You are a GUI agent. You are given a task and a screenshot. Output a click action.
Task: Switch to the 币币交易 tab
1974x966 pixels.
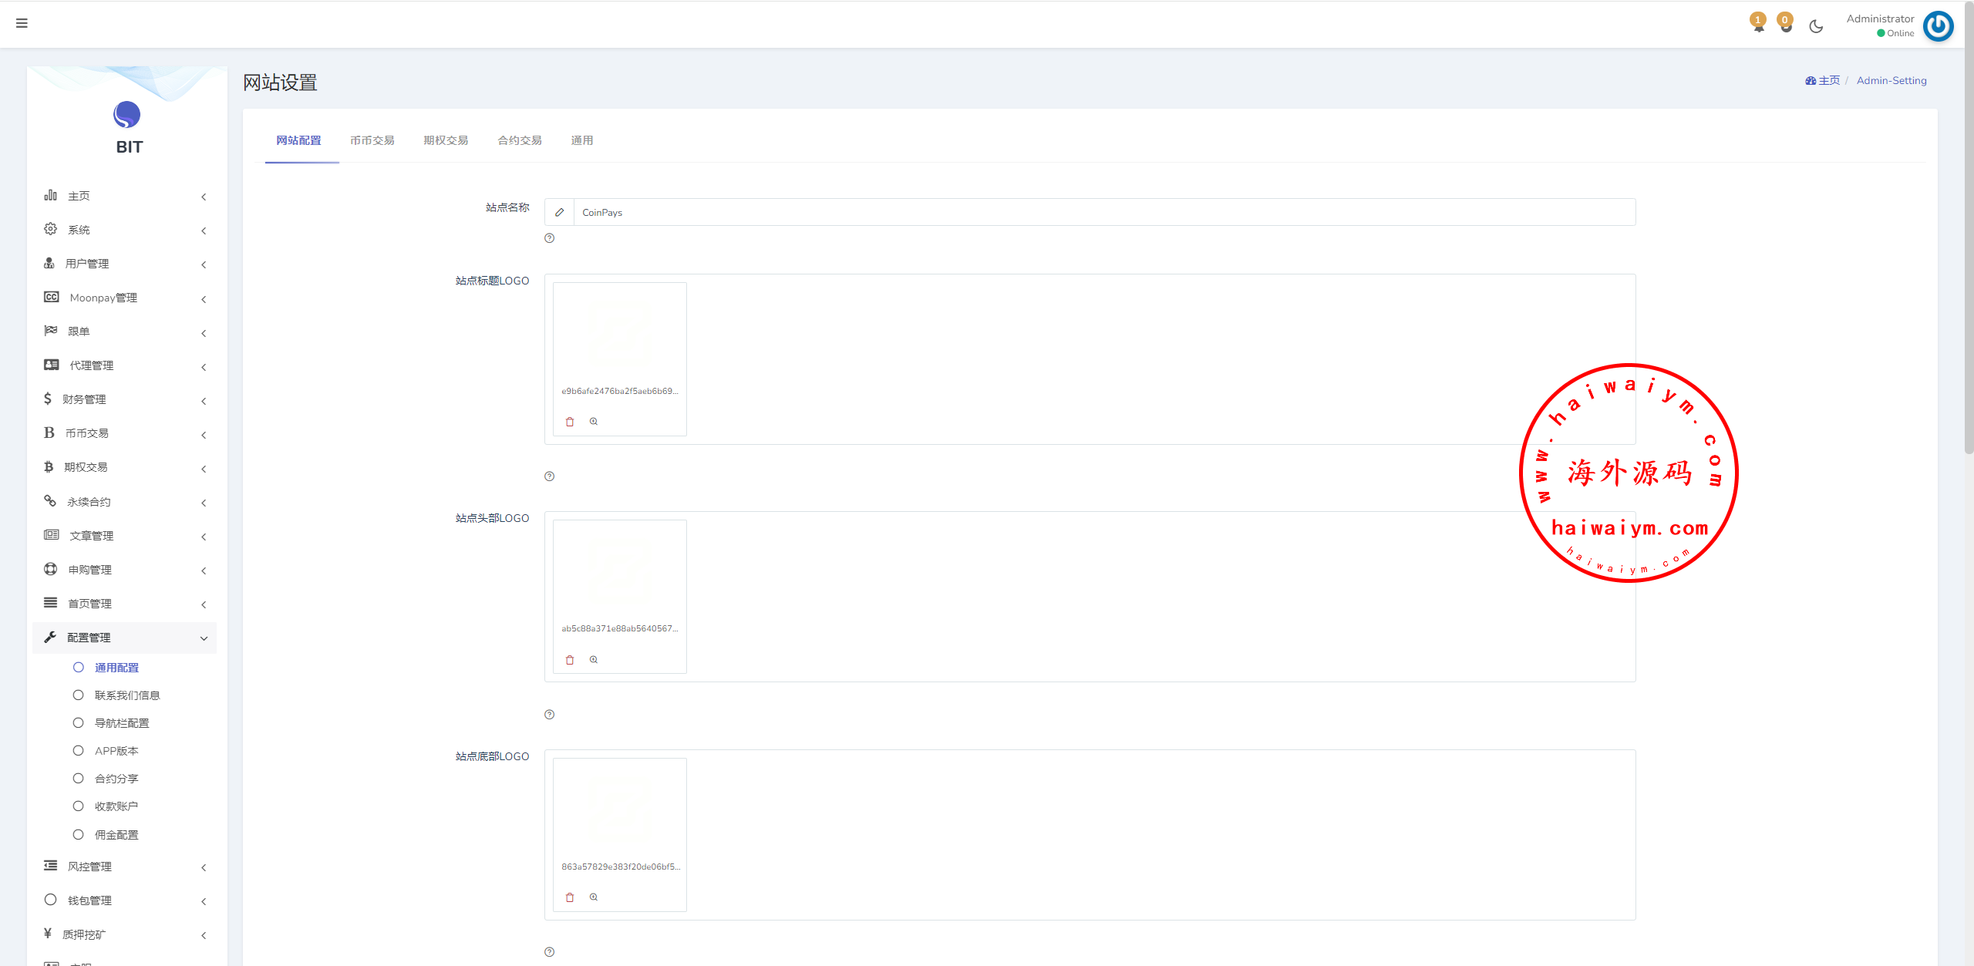coord(372,140)
